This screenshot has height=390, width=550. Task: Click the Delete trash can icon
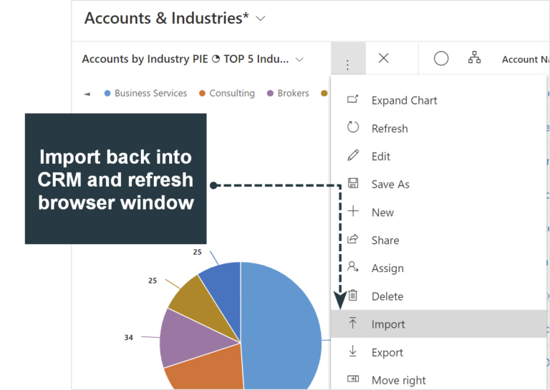click(352, 296)
